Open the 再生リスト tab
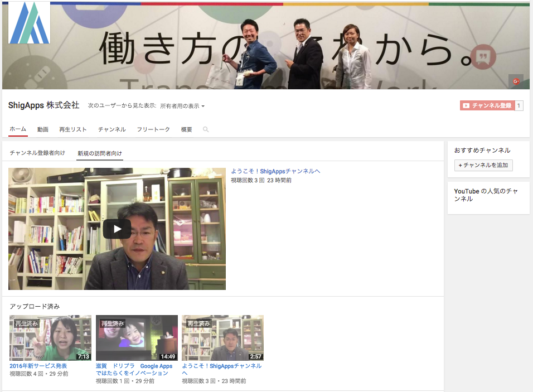Screen dimensions: 533x392 pos(72,129)
